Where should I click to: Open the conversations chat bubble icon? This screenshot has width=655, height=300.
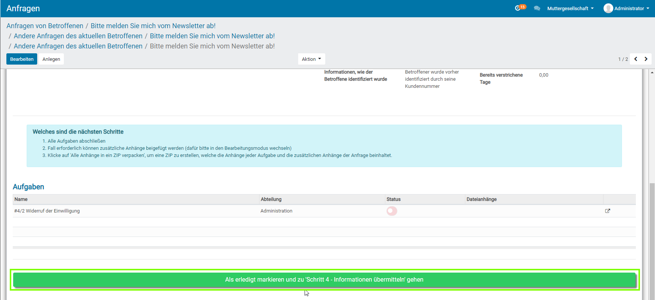click(537, 8)
